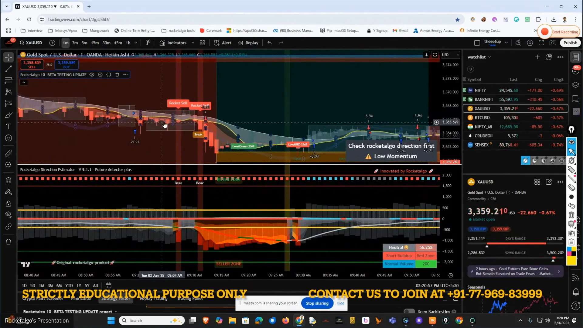Start bar Replay mode
Viewport: 583px width, 328px height.
[248, 43]
